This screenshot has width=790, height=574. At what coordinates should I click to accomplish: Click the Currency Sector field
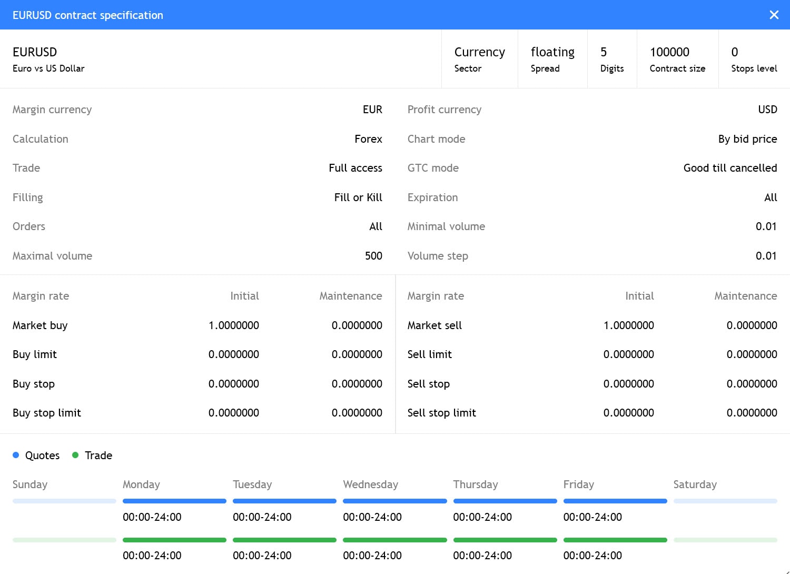[479, 58]
